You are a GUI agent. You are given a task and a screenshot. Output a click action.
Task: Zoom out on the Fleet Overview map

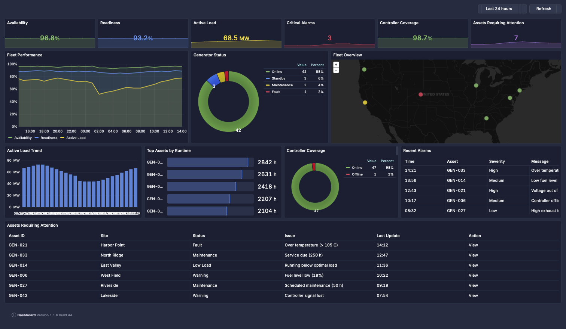click(336, 70)
